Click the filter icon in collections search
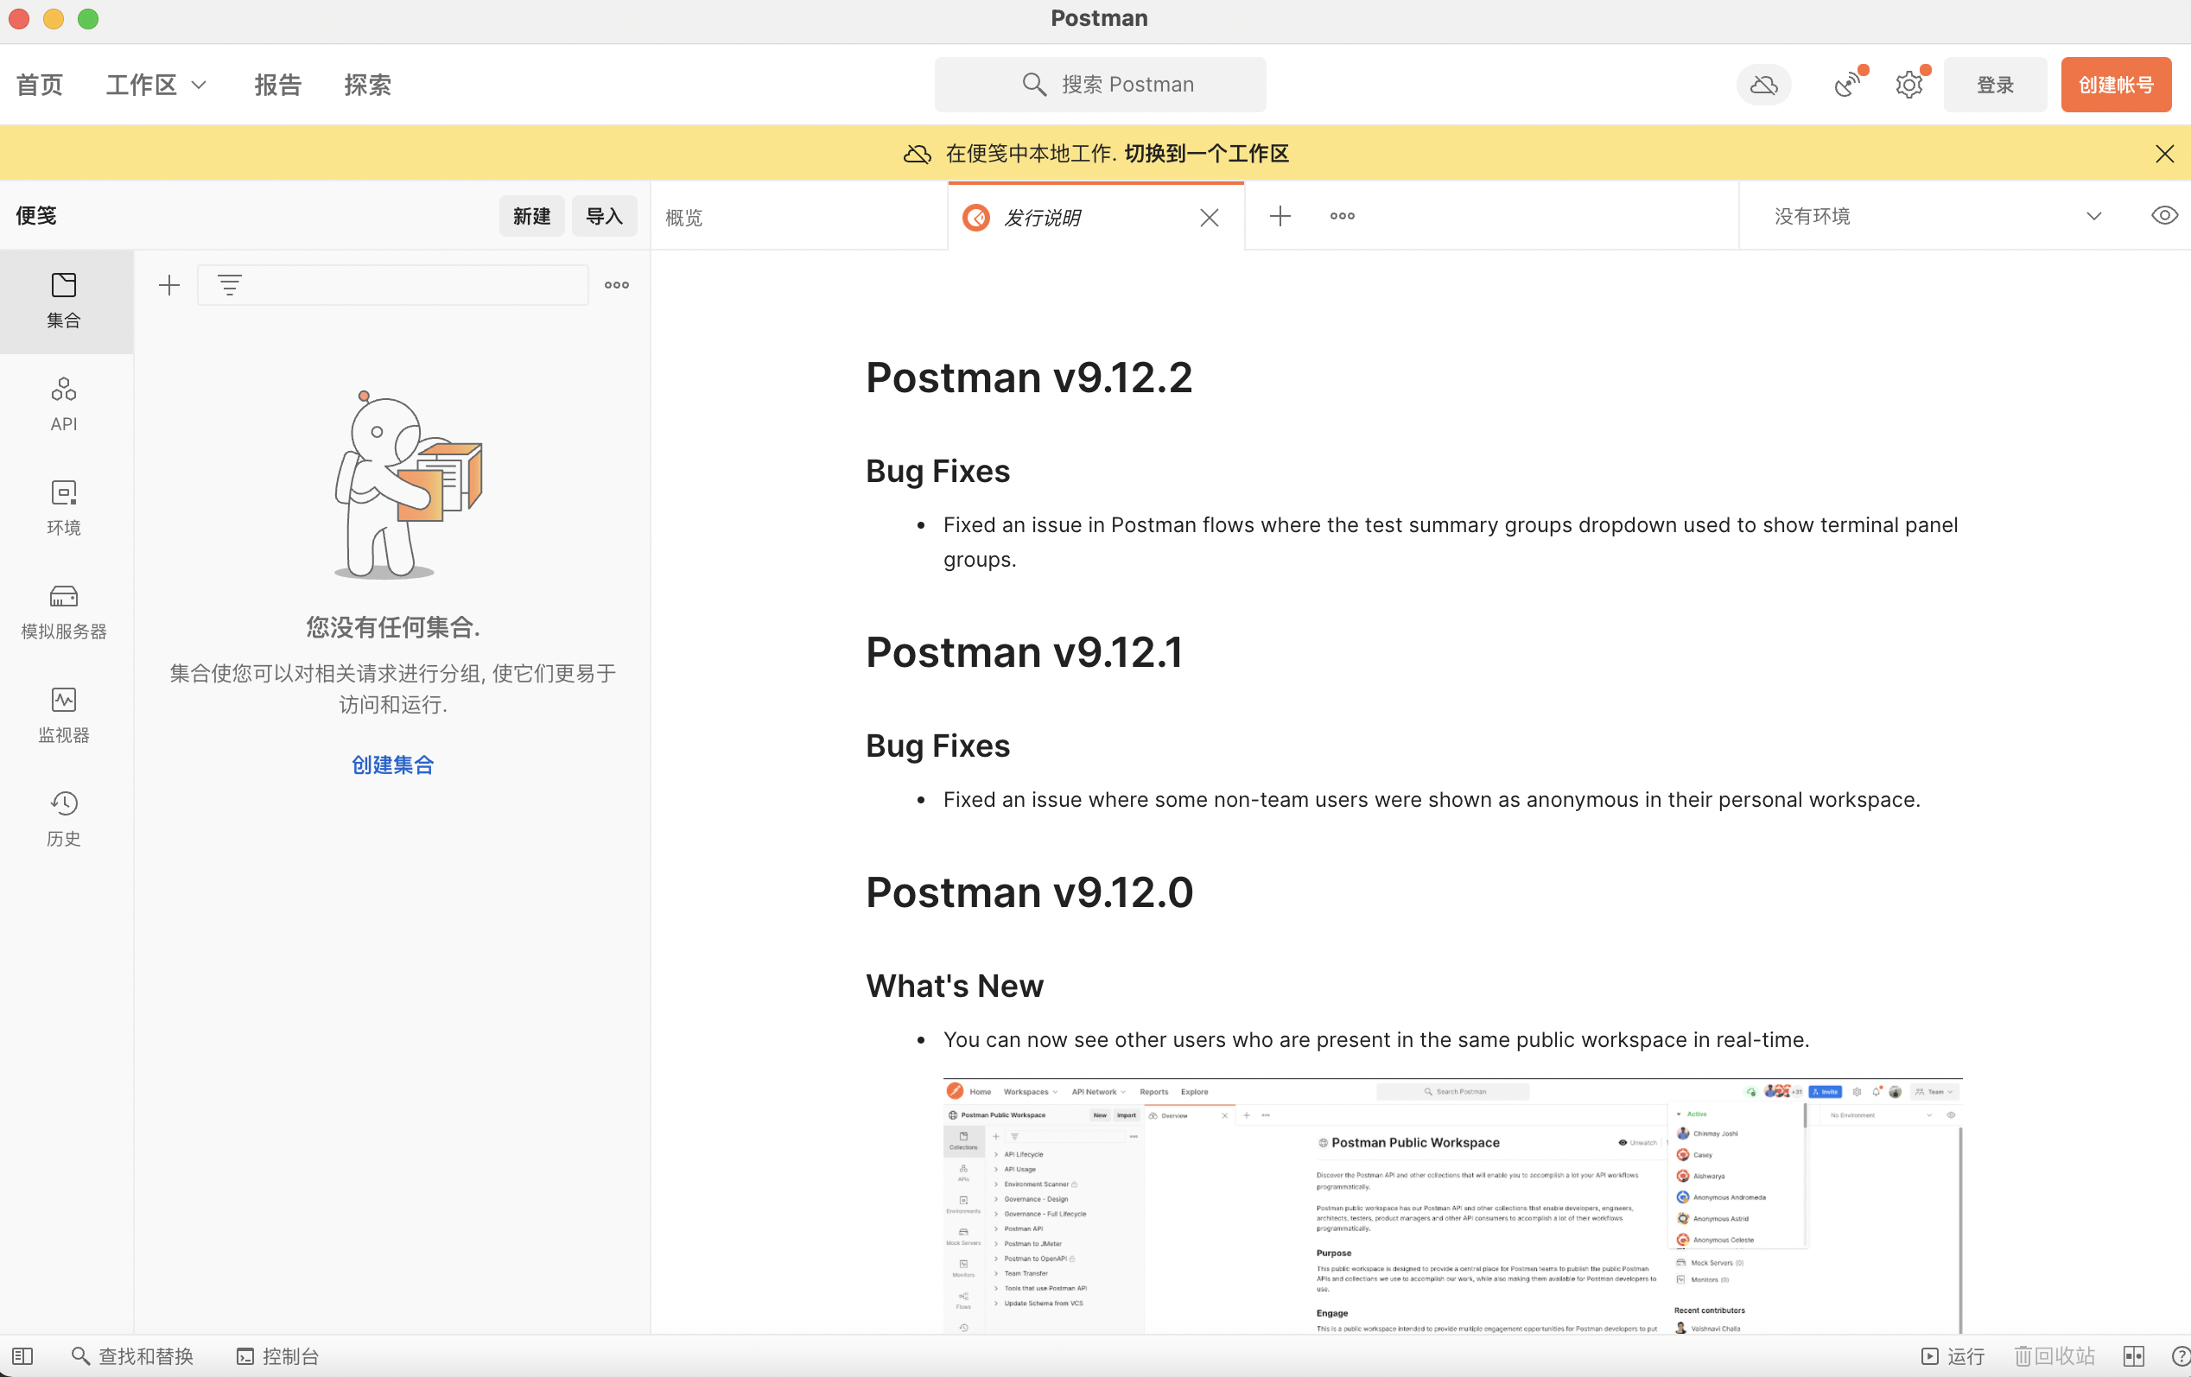 pos(229,286)
